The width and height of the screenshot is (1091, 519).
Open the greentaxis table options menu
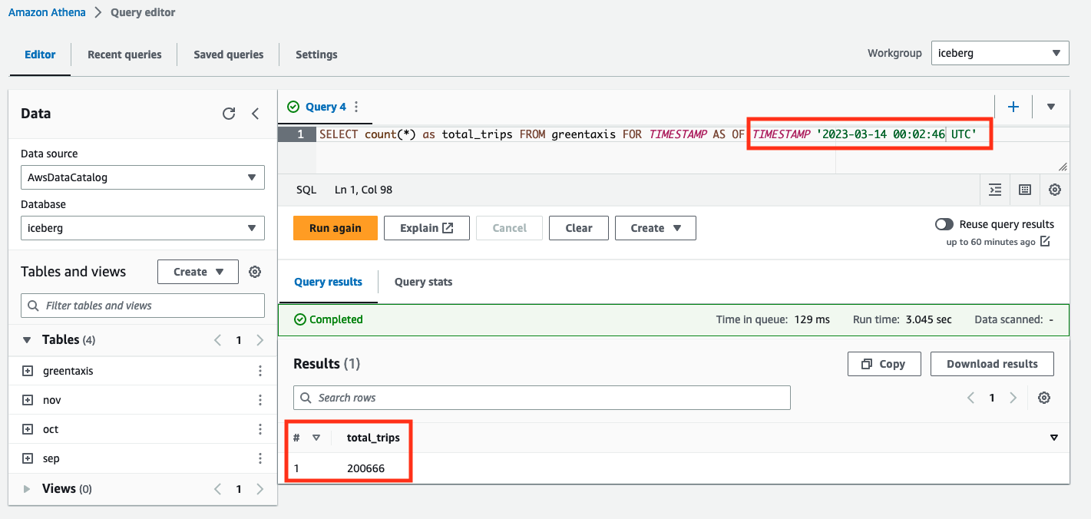click(260, 370)
